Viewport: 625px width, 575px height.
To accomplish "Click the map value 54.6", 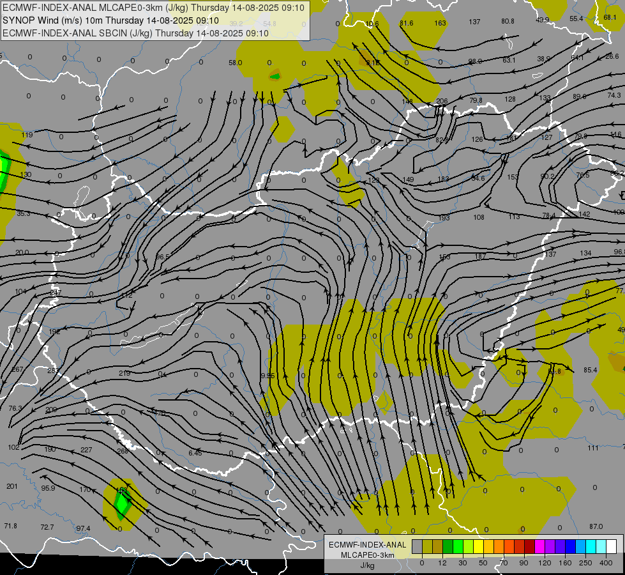I will point(478,178).
